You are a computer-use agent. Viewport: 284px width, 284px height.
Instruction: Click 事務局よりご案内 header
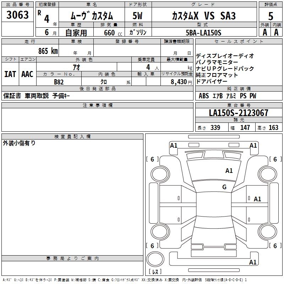(72, 258)
